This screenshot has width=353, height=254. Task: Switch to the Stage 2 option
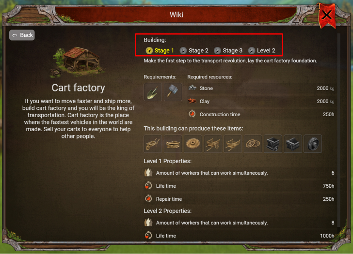click(194, 50)
